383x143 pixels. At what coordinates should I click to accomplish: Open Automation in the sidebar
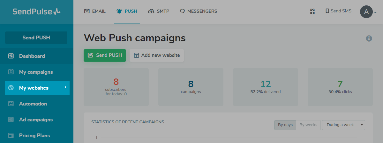pyautogui.click(x=37, y=104)
